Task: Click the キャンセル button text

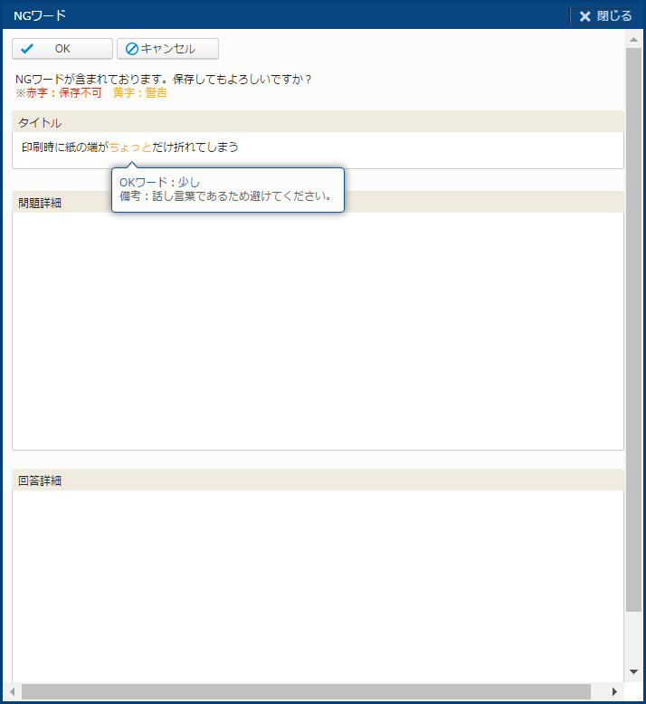Action: (x=174, y=49)
